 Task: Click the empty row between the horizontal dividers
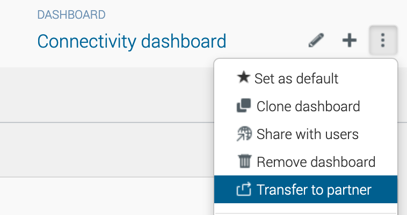tap(107, 150)
